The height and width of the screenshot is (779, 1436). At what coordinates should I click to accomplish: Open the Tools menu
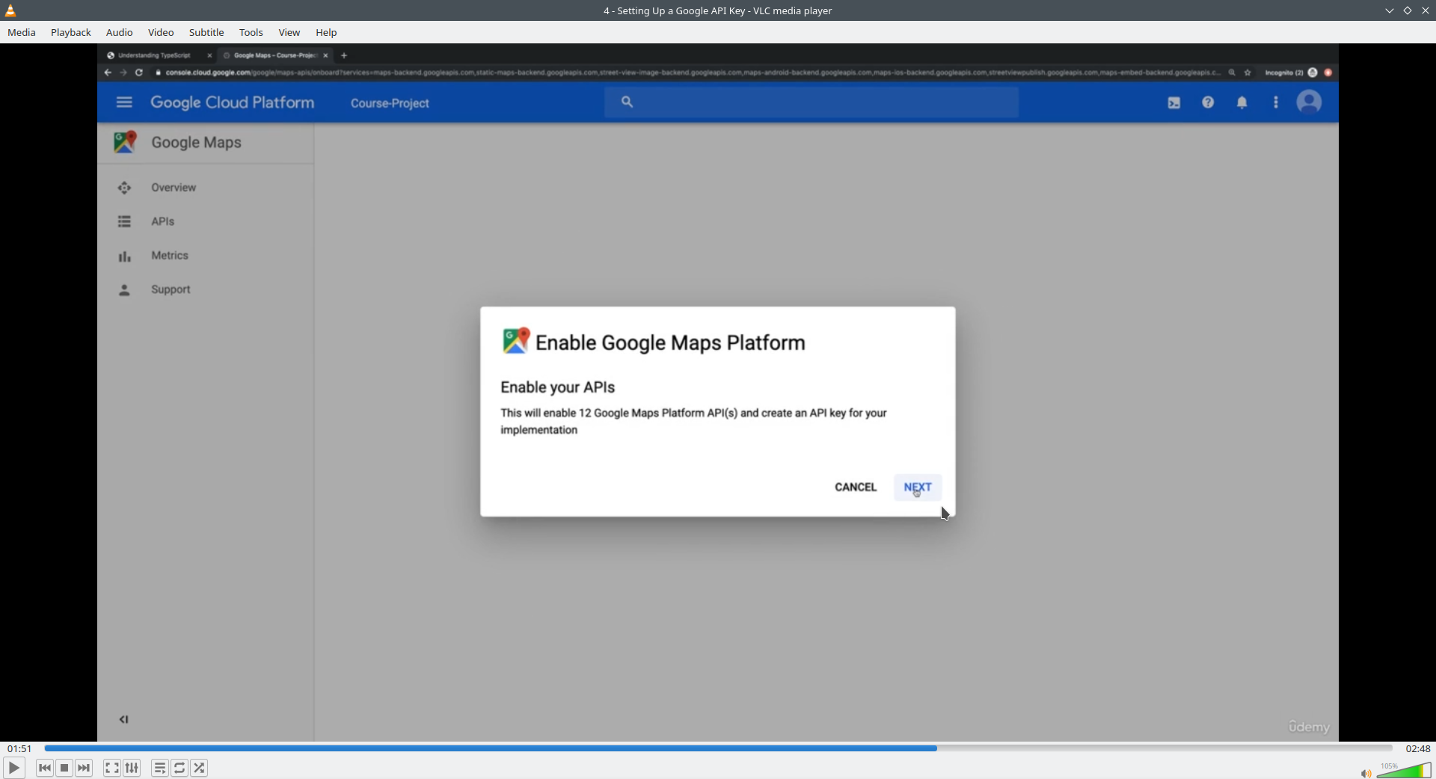pyautogui.click(x=251, y=32)
